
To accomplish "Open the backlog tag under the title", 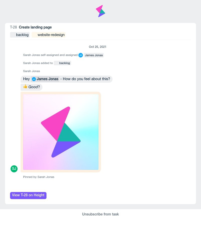I will [x=22, y=35].
